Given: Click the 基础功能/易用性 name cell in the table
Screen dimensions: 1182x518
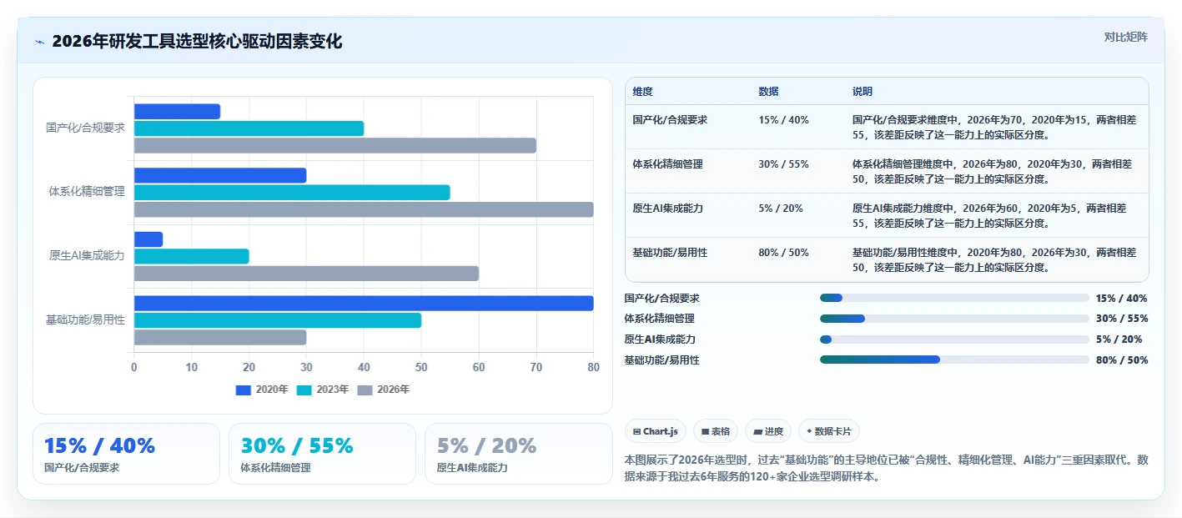Looking at the screenshot, I should click(x=670, y=252).
